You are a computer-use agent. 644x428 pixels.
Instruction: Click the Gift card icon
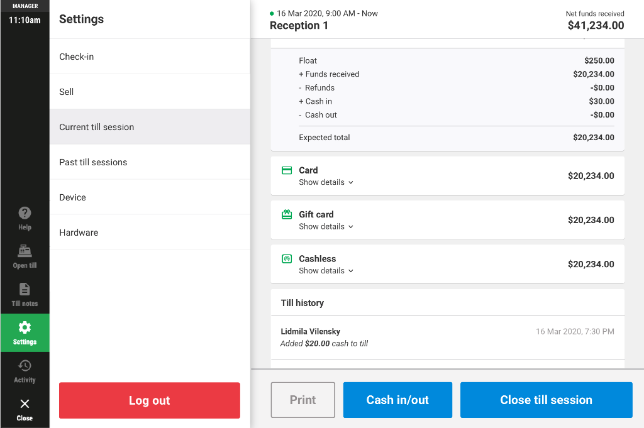point(286,214)
